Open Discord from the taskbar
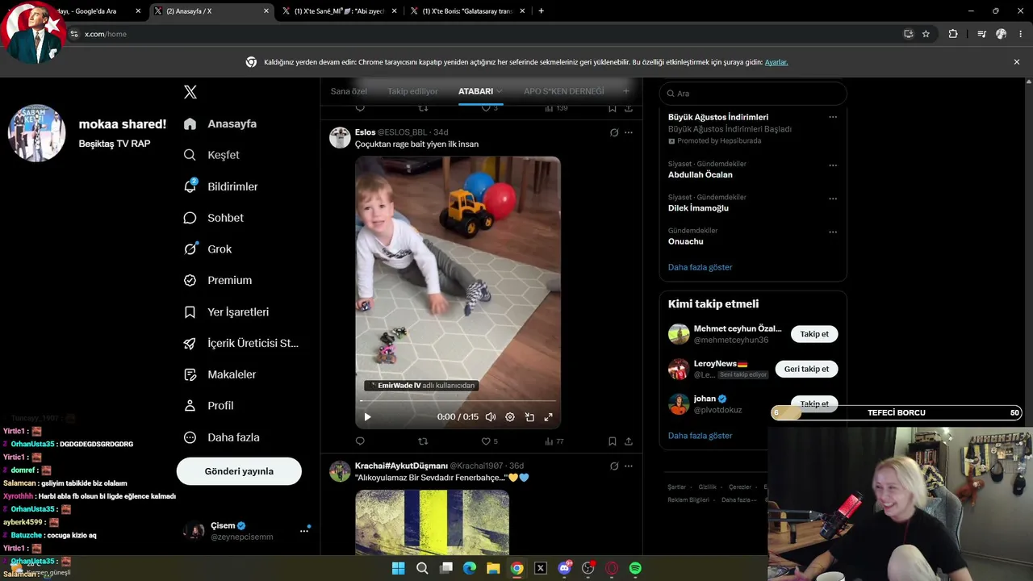Viewport: 1033px width, 581px height. click(565, 568)
